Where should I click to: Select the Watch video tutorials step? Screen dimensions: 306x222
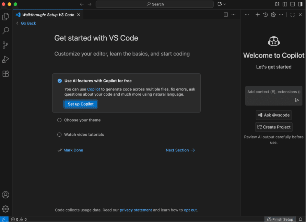point(84,135)
